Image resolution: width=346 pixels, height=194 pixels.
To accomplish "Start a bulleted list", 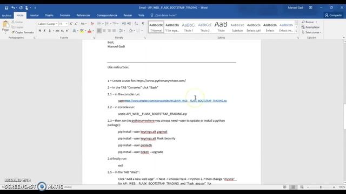I will pyautogui.click(x=99, y=24).
